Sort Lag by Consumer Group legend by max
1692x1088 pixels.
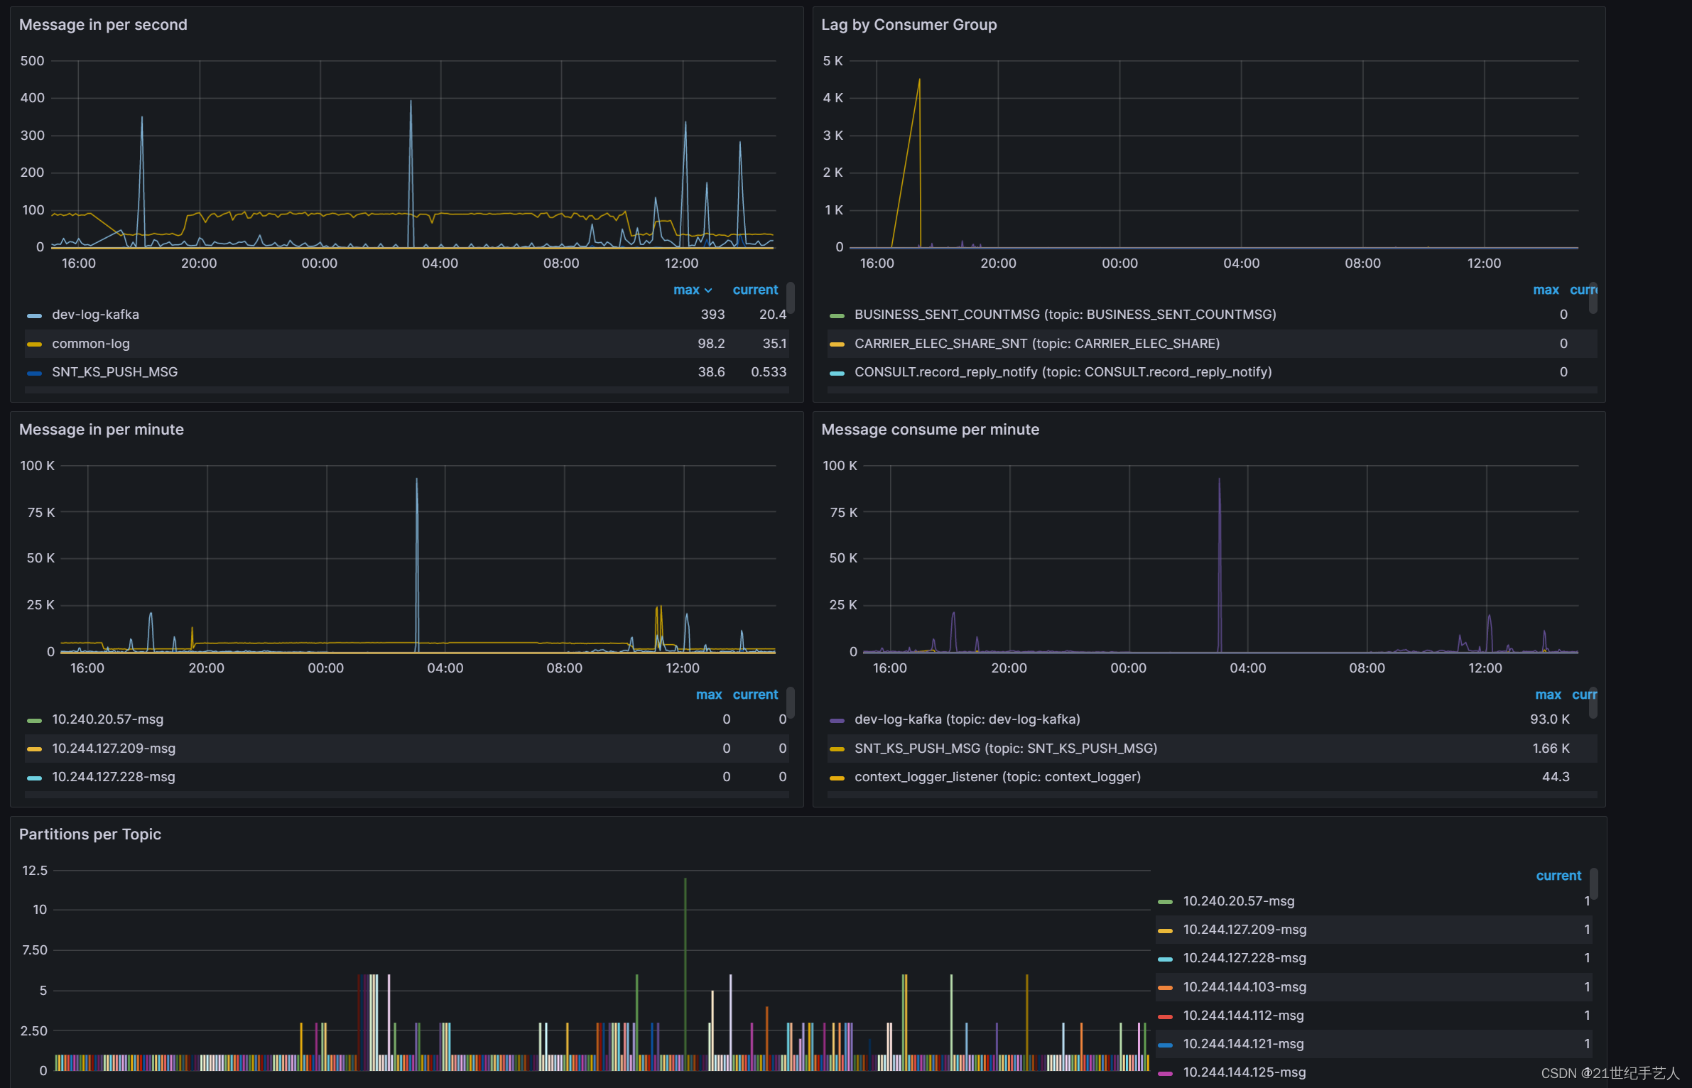[x=1546, y=290]
